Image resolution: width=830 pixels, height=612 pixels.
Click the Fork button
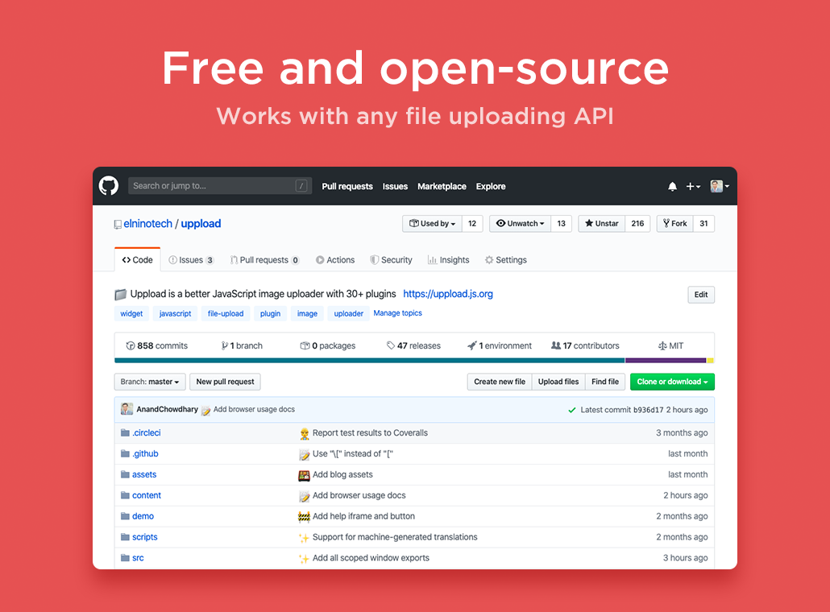pyautogui.click(x=675, y=224)
